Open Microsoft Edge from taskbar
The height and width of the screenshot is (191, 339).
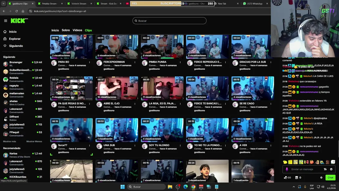[185, 187]
